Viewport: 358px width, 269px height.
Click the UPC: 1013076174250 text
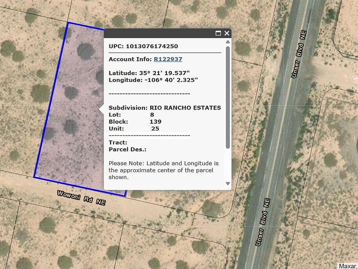click(143, 46)
